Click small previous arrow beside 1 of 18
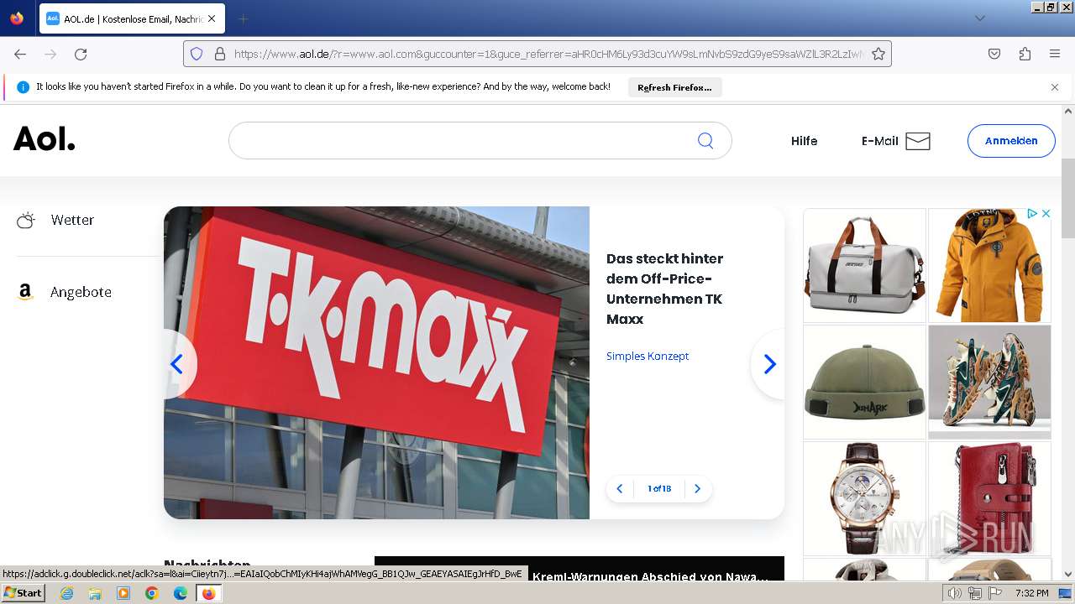Image resolution: width=1075 pixels, height=604 pixels. pos(620,489)
